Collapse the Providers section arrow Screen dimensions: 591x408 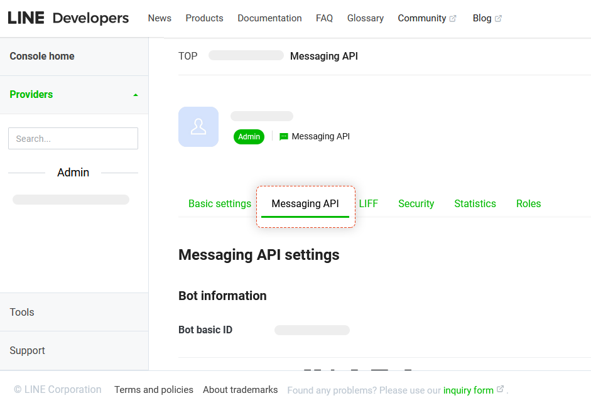point(136,95)
